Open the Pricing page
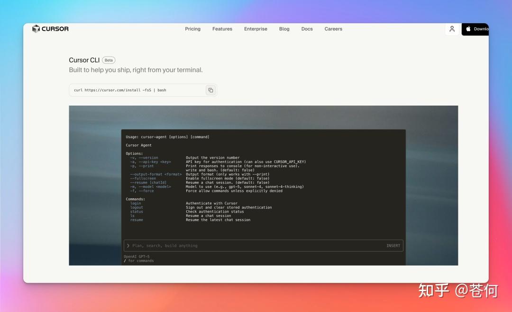 click(x=192, y=29)
